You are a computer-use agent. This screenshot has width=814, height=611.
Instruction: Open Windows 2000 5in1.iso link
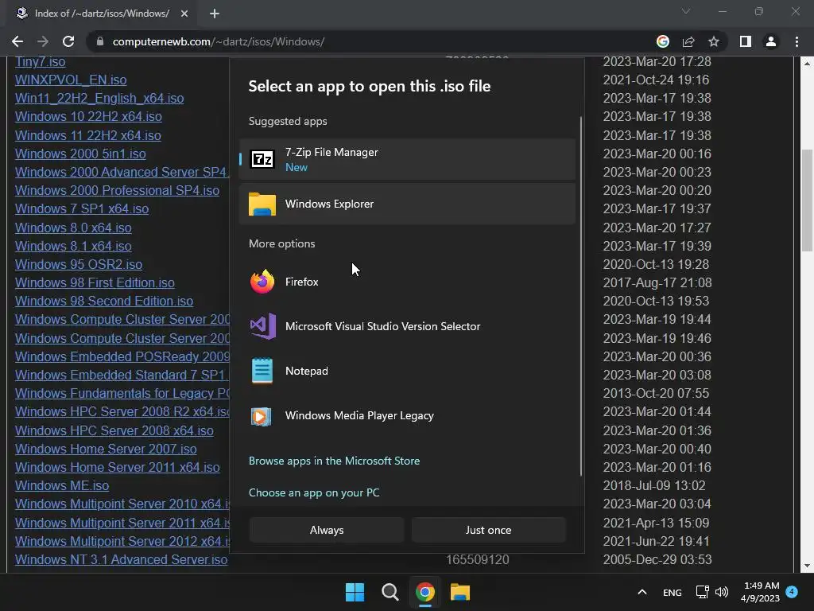80,154
